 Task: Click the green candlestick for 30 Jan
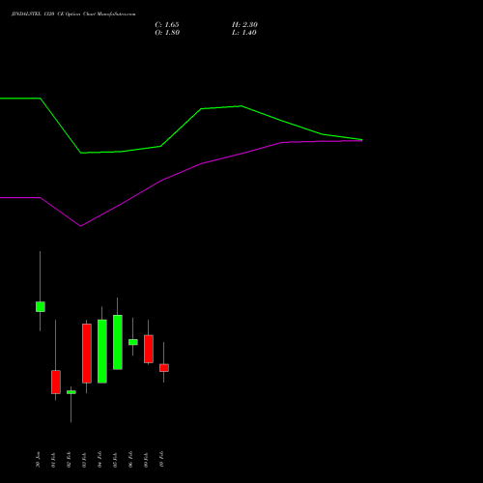point(41,306)
